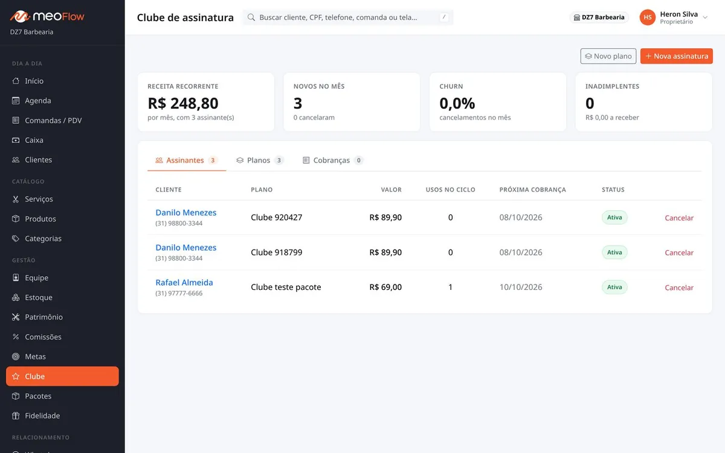Open Rafael Almeida client link

[x=184, y=283]
